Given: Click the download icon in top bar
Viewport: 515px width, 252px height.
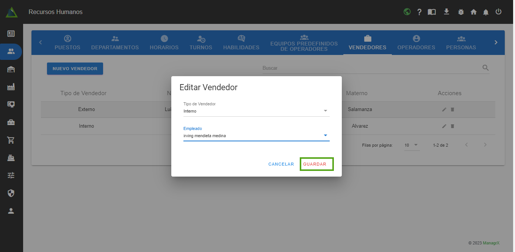Looking at the screenshot, I should point(446,12).
